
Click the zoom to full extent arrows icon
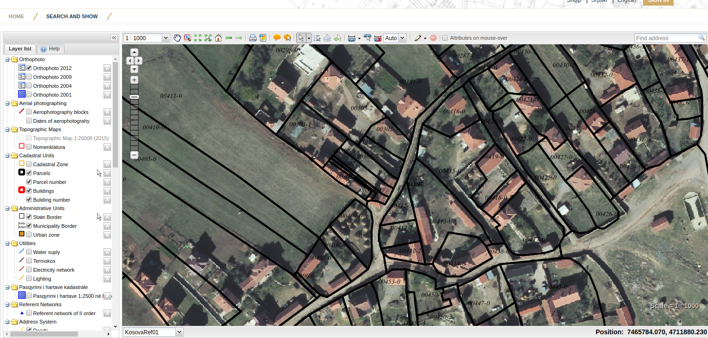pyautogui.click(x=198, y=38)
